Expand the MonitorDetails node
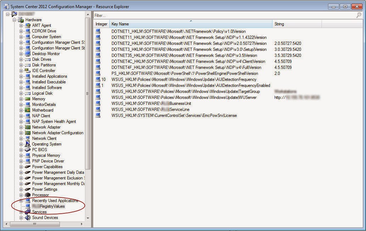The image size is (366, 231). pyautogui.click(x=21, y=105)
